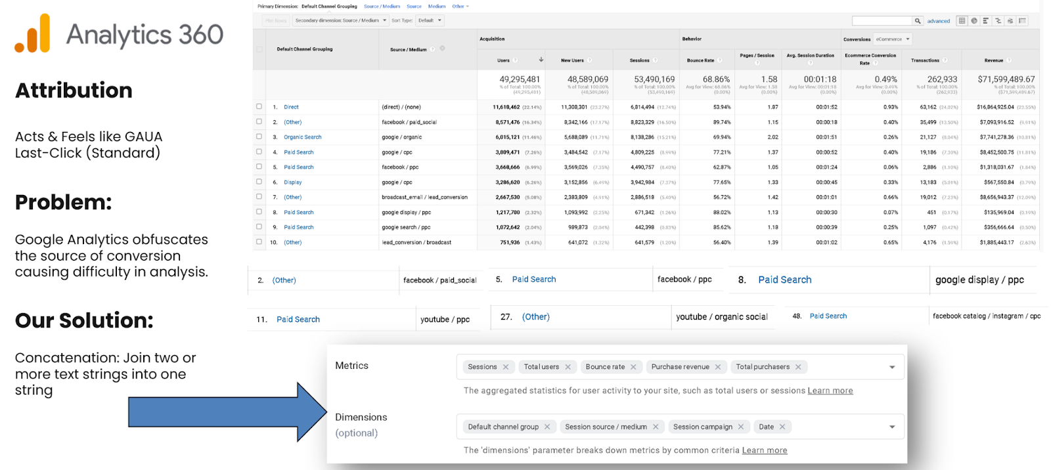Click the Paid Search link in enlarged row 8
Screen dimensions: 1051x470
point(784,280)
